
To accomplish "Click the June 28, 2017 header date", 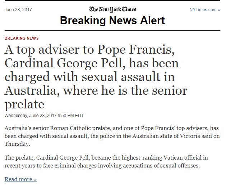I will click(18, 10).
